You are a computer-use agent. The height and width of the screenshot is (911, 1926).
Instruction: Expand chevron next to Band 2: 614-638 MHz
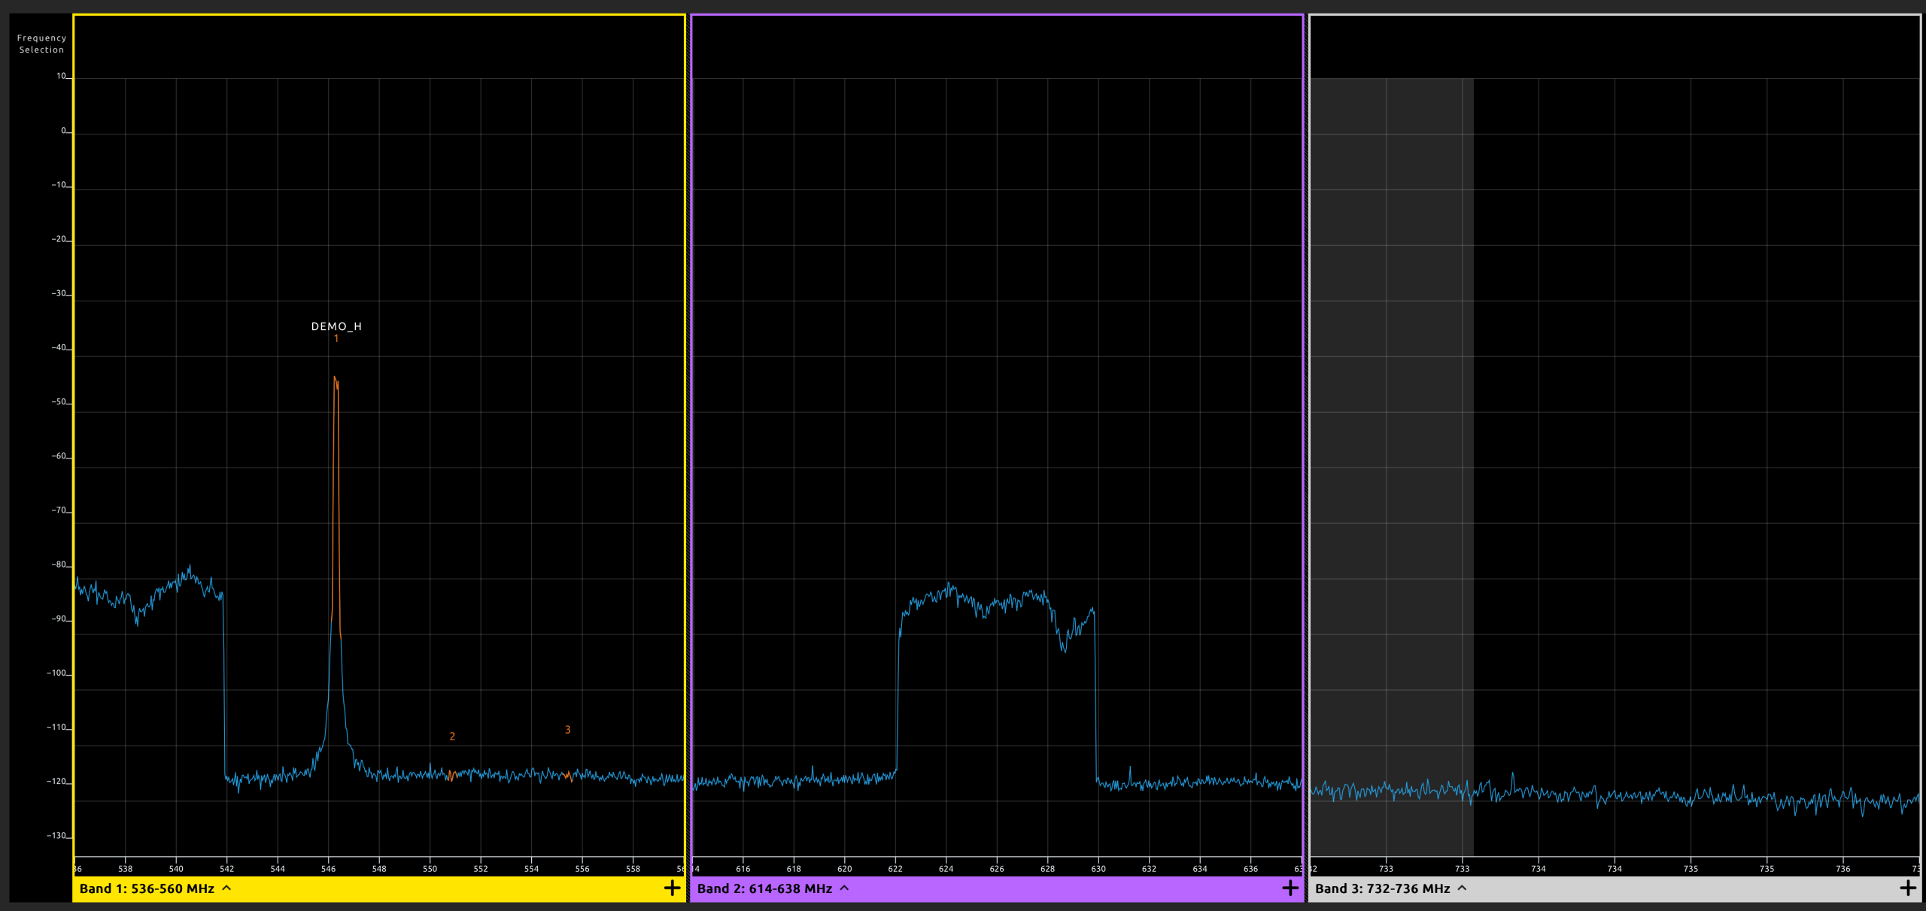tap(845, 888)
